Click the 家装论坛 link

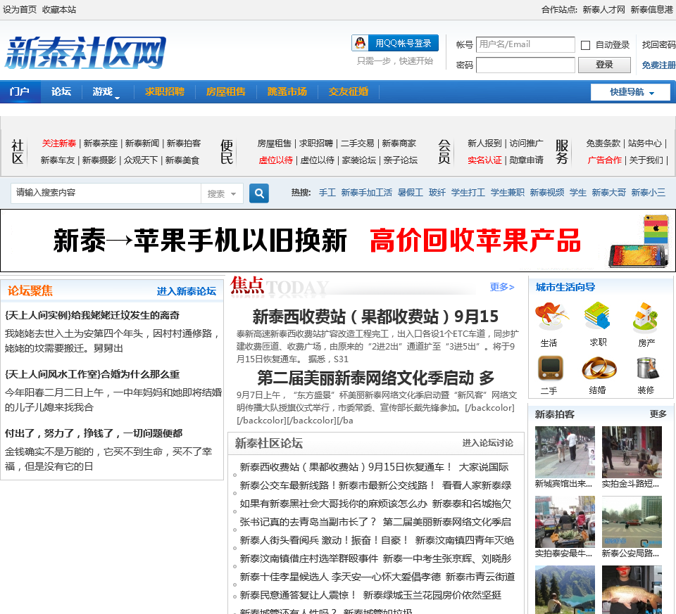pos(358,160)
